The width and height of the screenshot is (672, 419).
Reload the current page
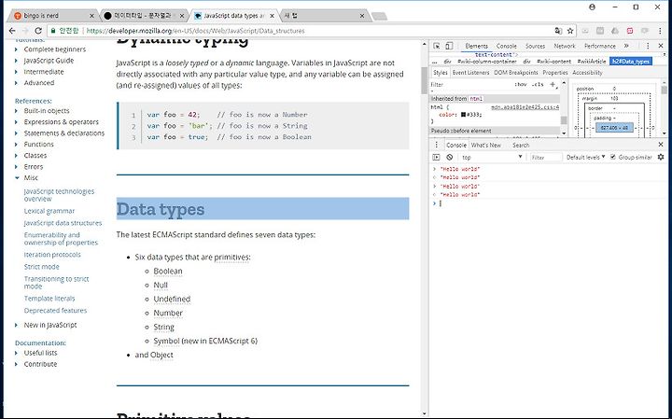click(38, 31)
